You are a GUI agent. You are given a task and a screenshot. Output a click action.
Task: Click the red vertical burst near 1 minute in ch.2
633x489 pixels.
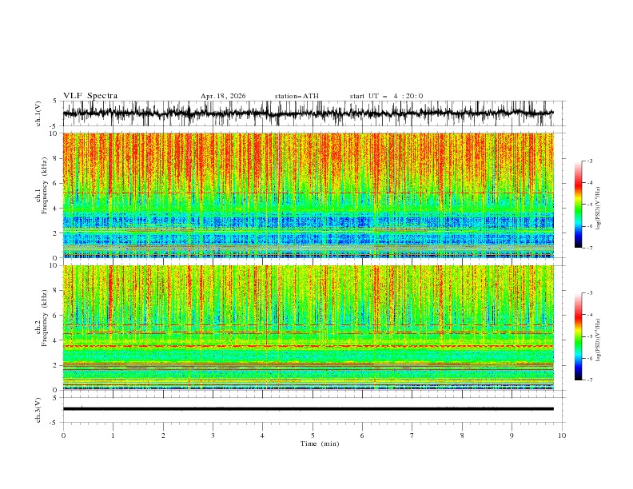pos(109,296)
